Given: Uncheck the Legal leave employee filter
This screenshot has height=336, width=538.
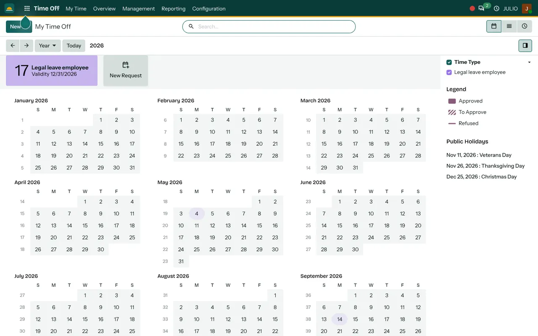Looking at the screenshot, I should click(x=449, y=72).
